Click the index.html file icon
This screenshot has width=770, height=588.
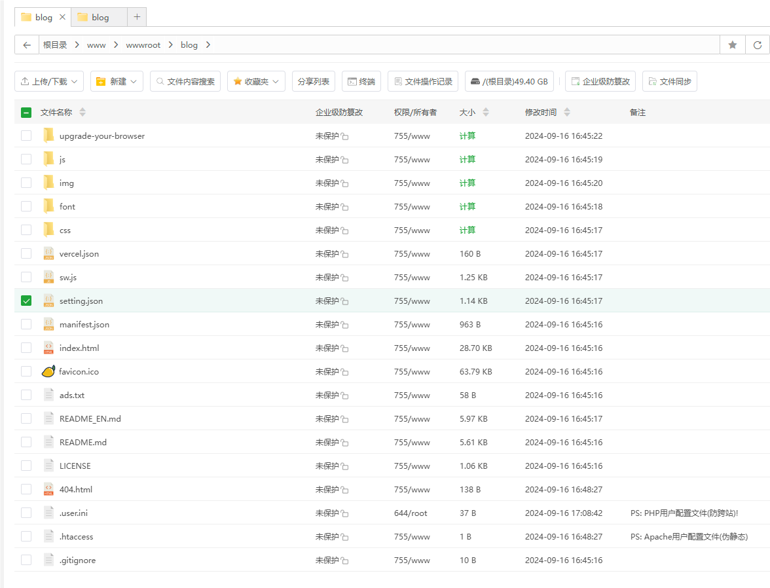click(x=48, y=348)
